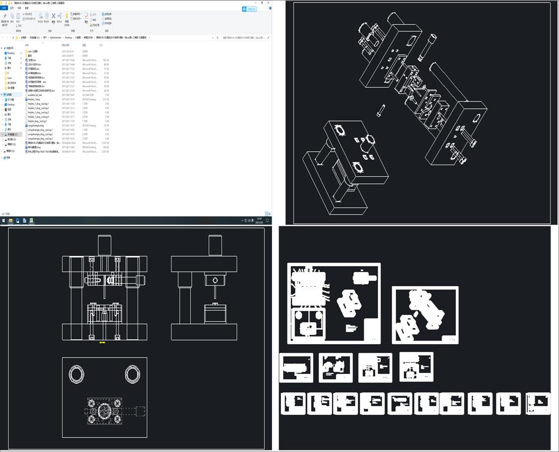Show hidden tray icons chevron
The image size is (559, 452).
point(242,221)
